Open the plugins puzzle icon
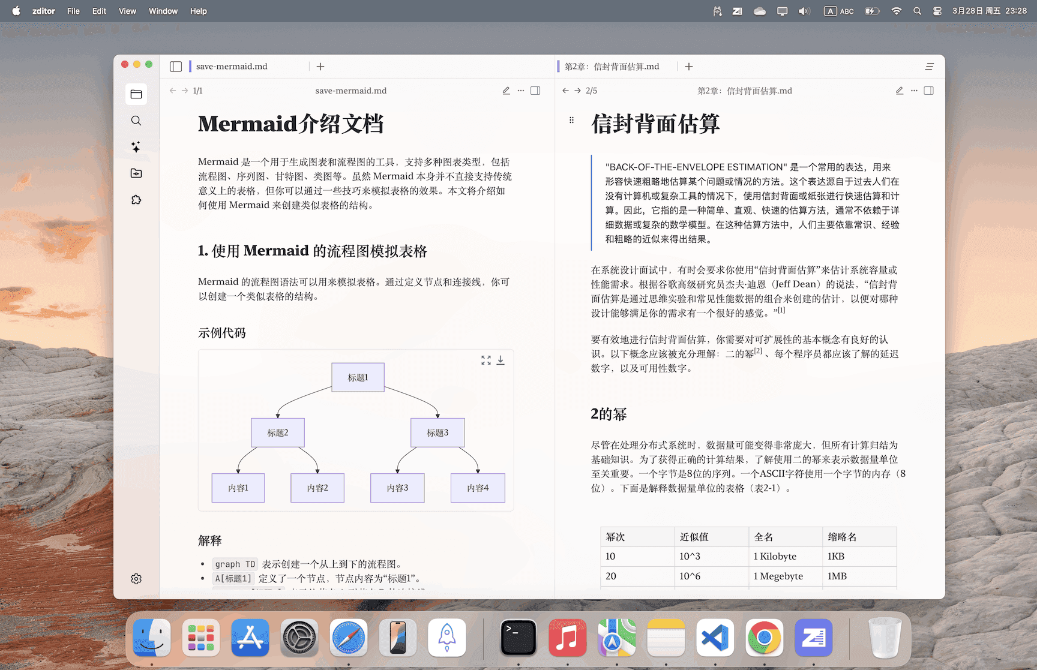 tap(136, 200)
